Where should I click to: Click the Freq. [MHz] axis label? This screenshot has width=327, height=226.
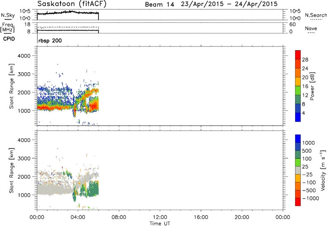click(8, 27)
